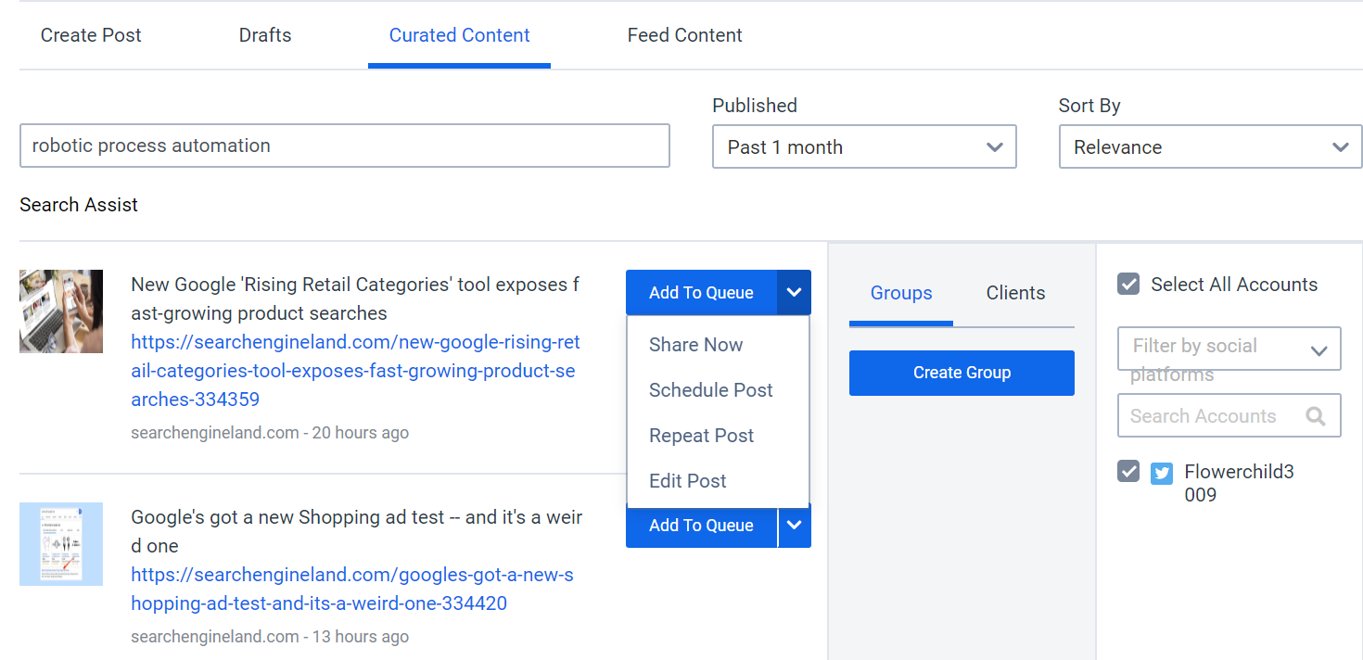Viewport: 1363px width, 660px height.
Task: Click the Twitter icon beside Flowerchild3009
Action: point(1162,474)
